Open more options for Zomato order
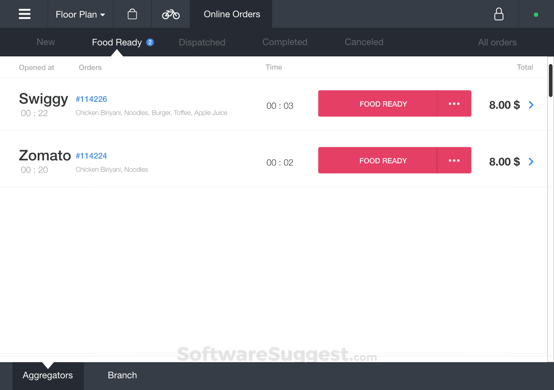Image resolution: width=554 pixels, height=390 pixels. [x=454, y=160]
